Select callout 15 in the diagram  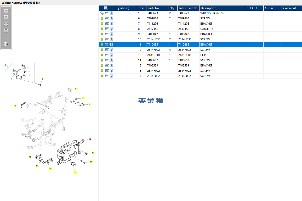30,157
